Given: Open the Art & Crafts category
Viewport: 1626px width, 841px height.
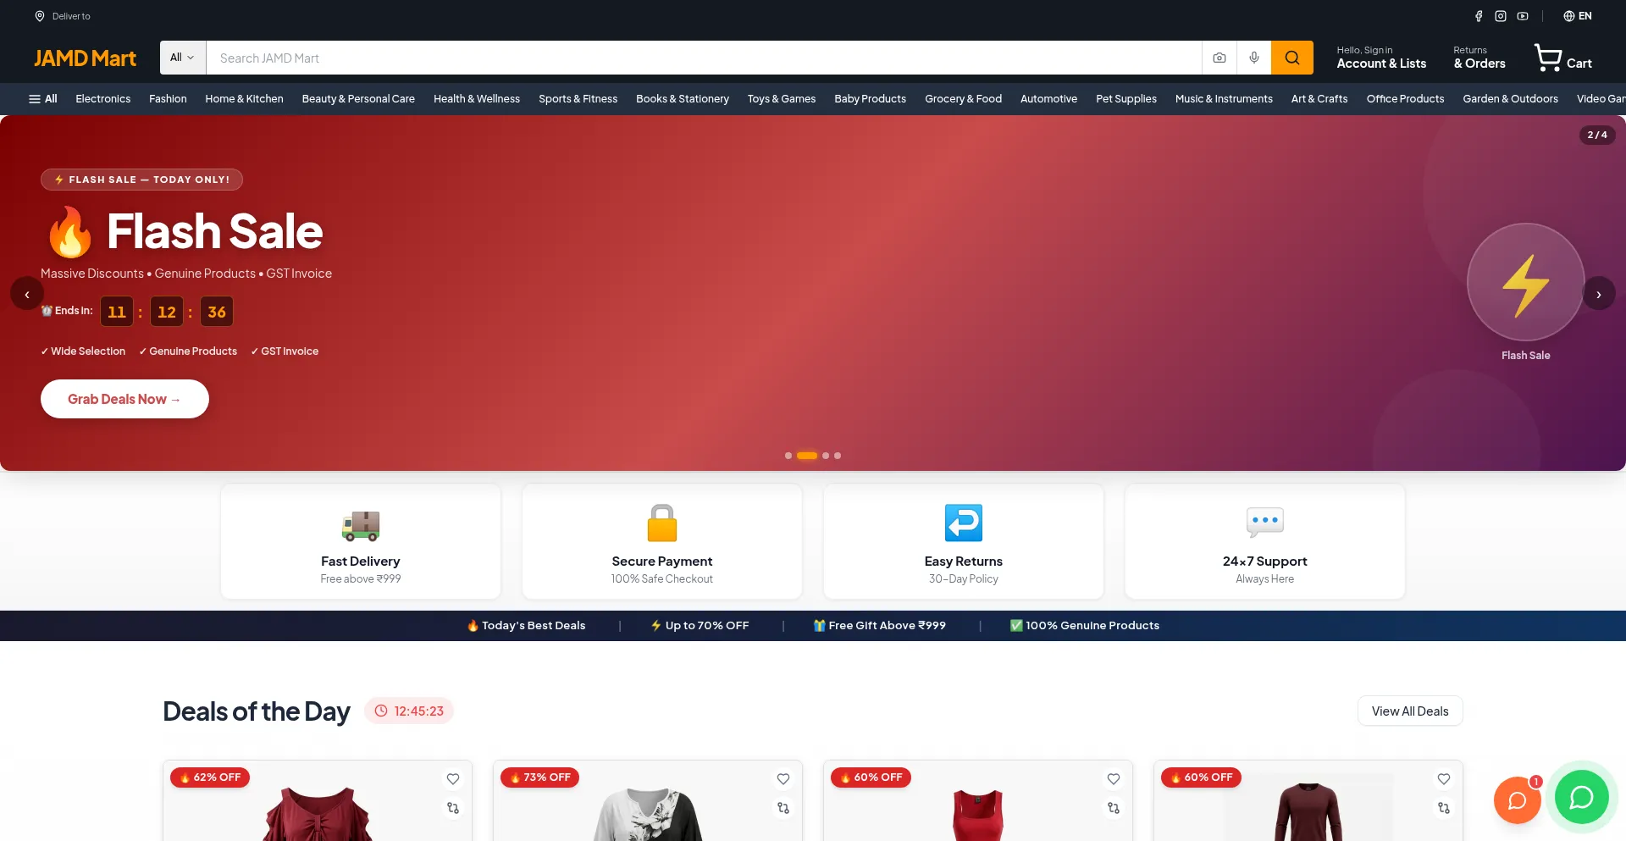Looking at the screenshot, I should click(x=1319, y=99).
